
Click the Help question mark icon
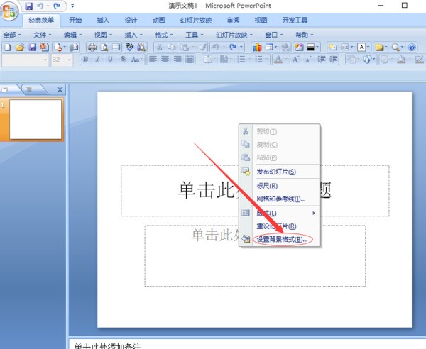[x=412, y=48]
